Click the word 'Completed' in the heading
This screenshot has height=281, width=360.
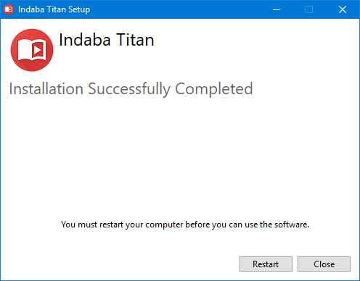pyautogui.click(x=214, y=89)
